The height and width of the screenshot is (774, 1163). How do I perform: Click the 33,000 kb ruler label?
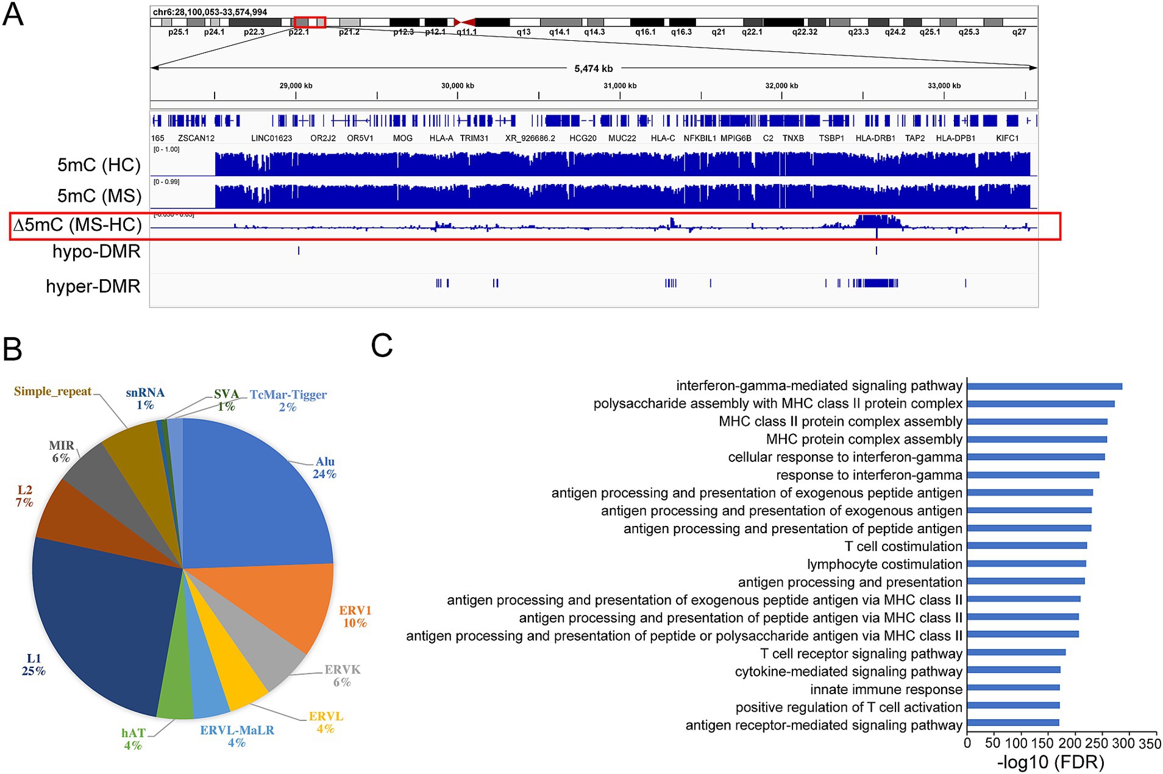[x=944, y=86]
